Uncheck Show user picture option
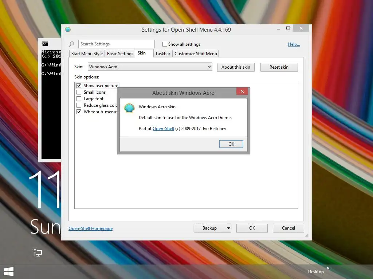Image resolution: width=373 pixels, height=279 pixels. tap(79, 86)
